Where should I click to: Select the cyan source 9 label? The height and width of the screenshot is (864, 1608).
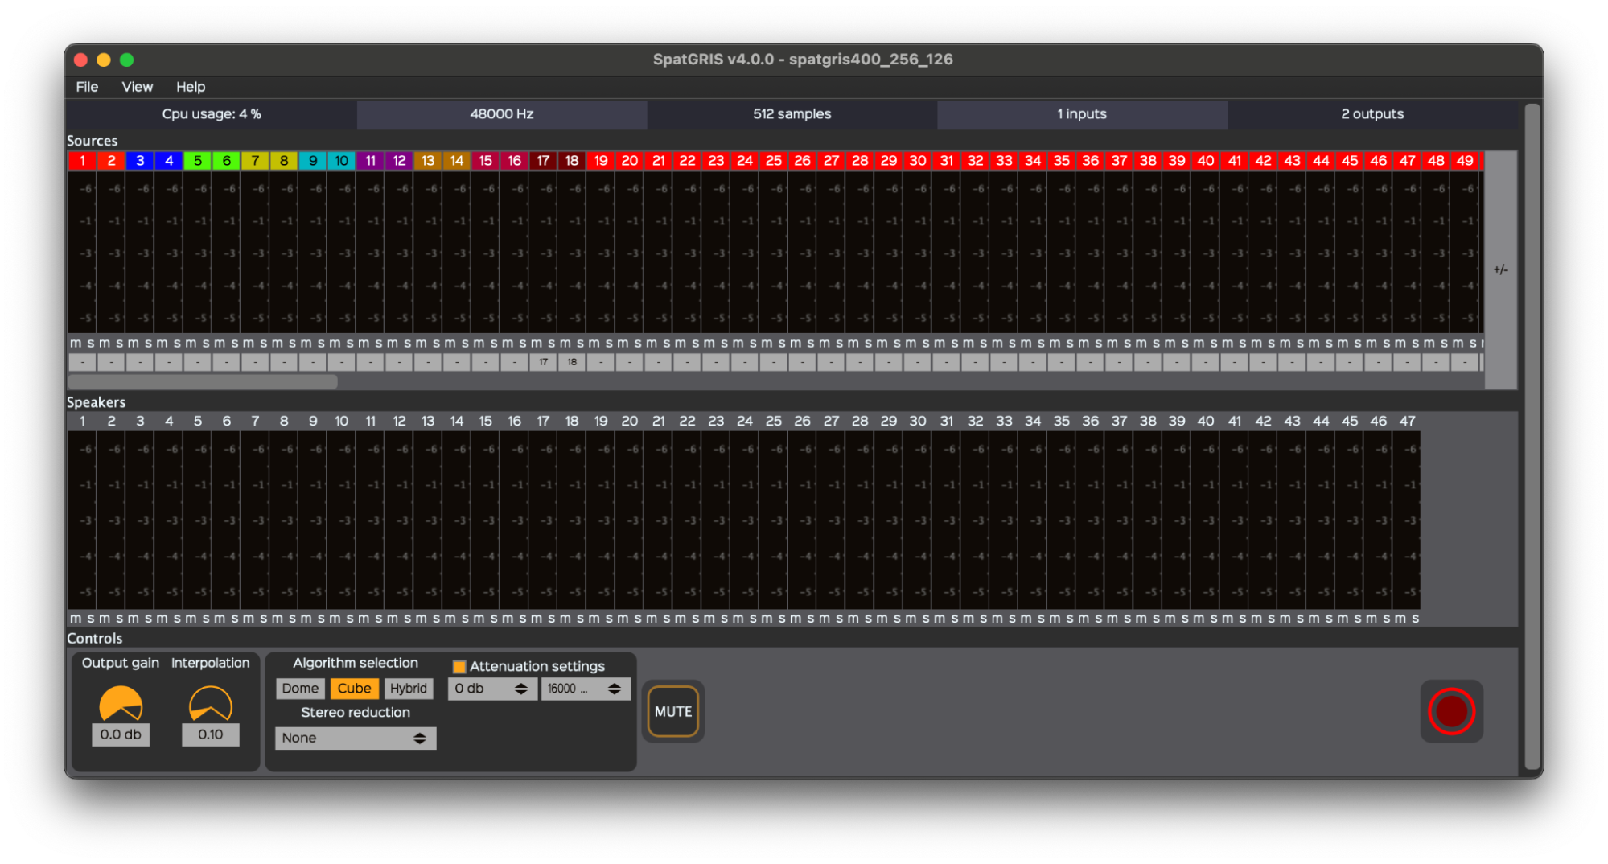pos(313,161)
